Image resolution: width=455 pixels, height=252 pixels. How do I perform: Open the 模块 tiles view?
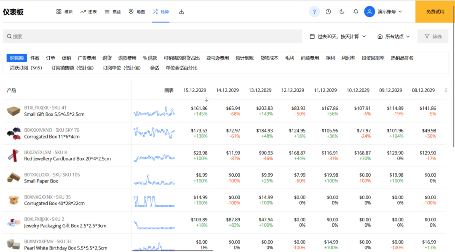click(64, 12)
